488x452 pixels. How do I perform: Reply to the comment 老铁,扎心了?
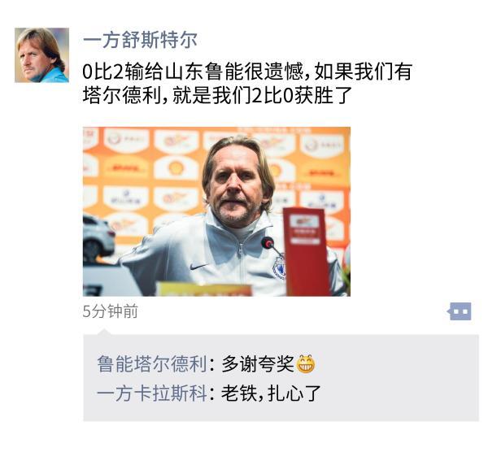[x=271, y=393]
